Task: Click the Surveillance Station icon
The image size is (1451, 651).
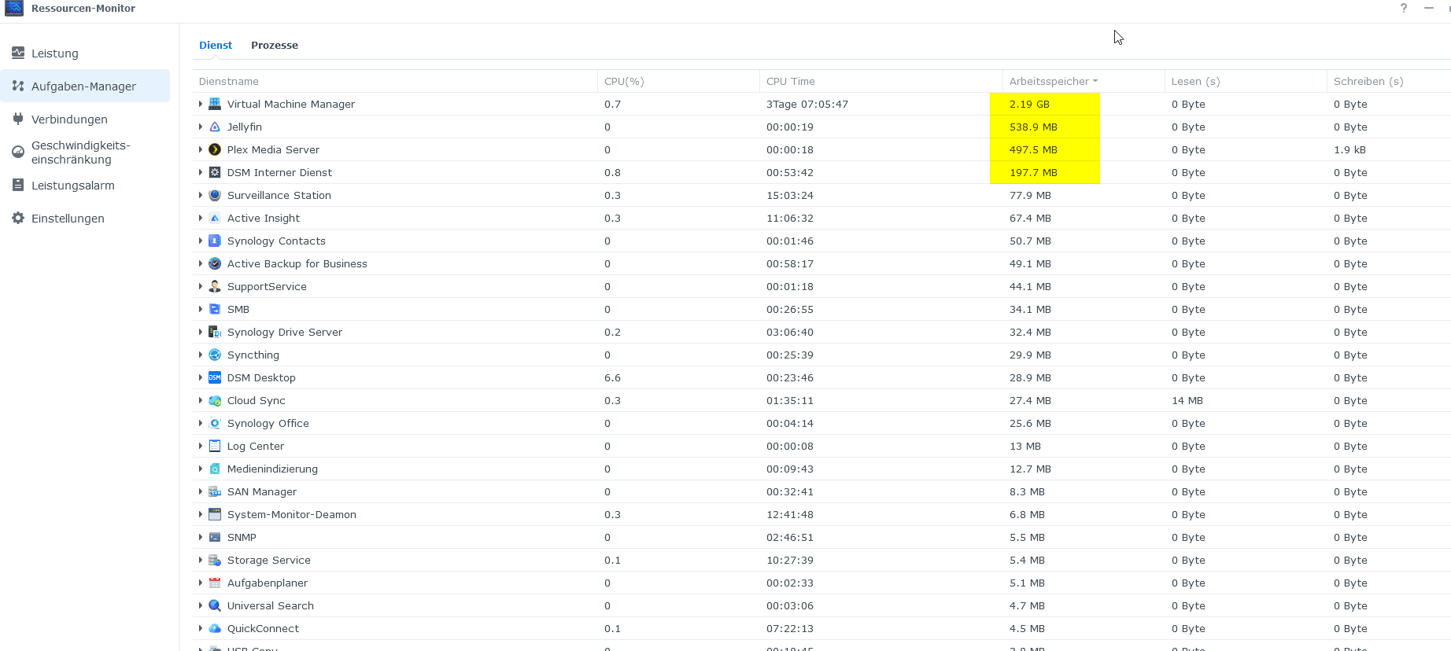Action: [x=215, y=195]
